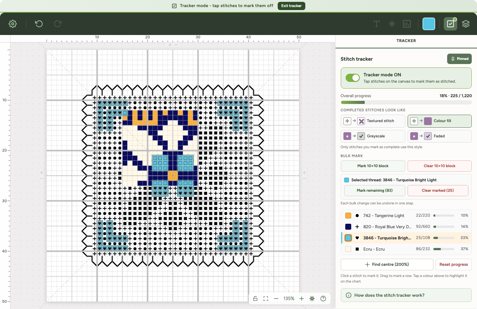Click the crosshair icon in Find centre
Image resolution: width=477 pixels, height=309 pixels.
point(367,264)
